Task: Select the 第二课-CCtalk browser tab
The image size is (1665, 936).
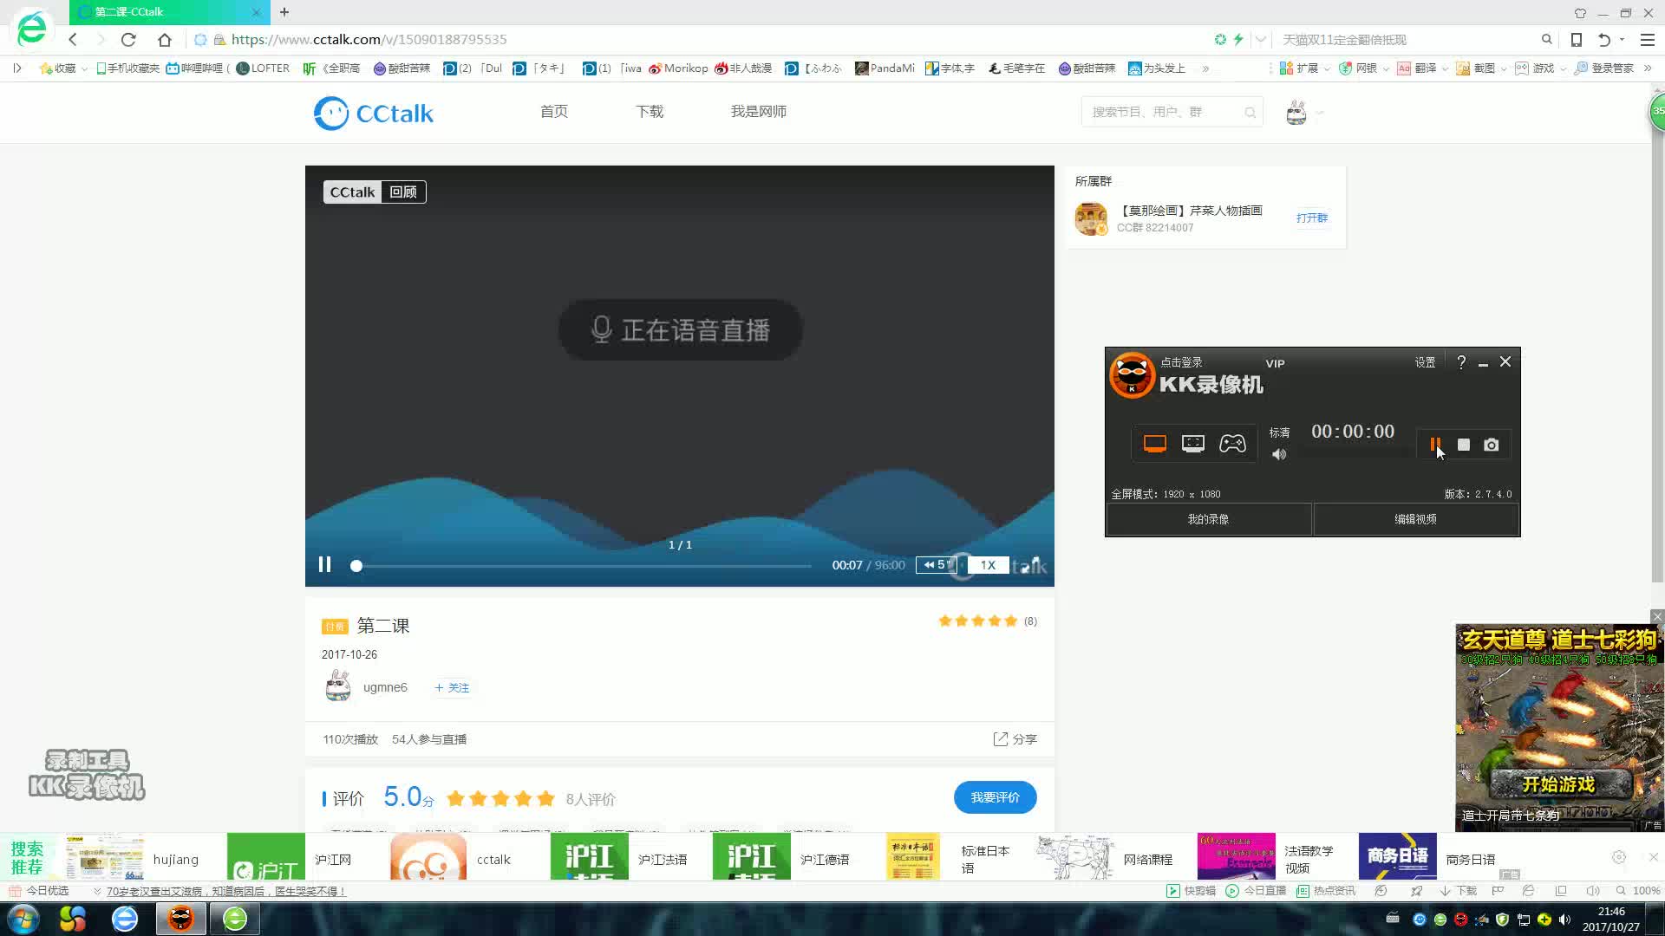Action: [x=169, y=12]
